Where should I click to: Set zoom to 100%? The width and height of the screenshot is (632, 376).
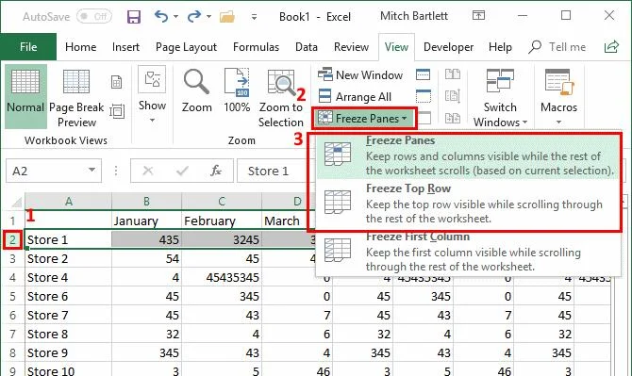point(237,91)
